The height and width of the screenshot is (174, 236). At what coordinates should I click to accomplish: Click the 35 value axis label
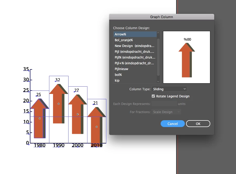coord(26,69)
